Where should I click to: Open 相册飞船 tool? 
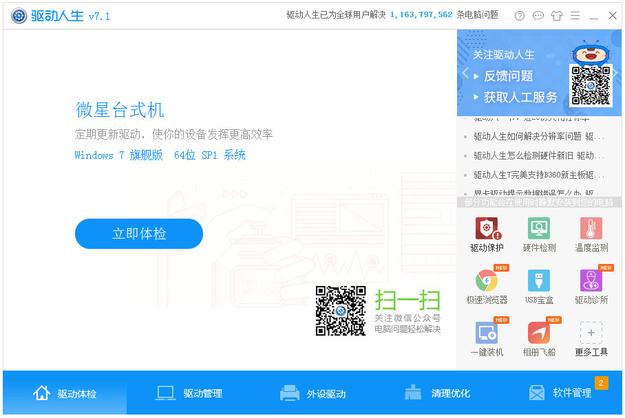click(x=539, y=339)
